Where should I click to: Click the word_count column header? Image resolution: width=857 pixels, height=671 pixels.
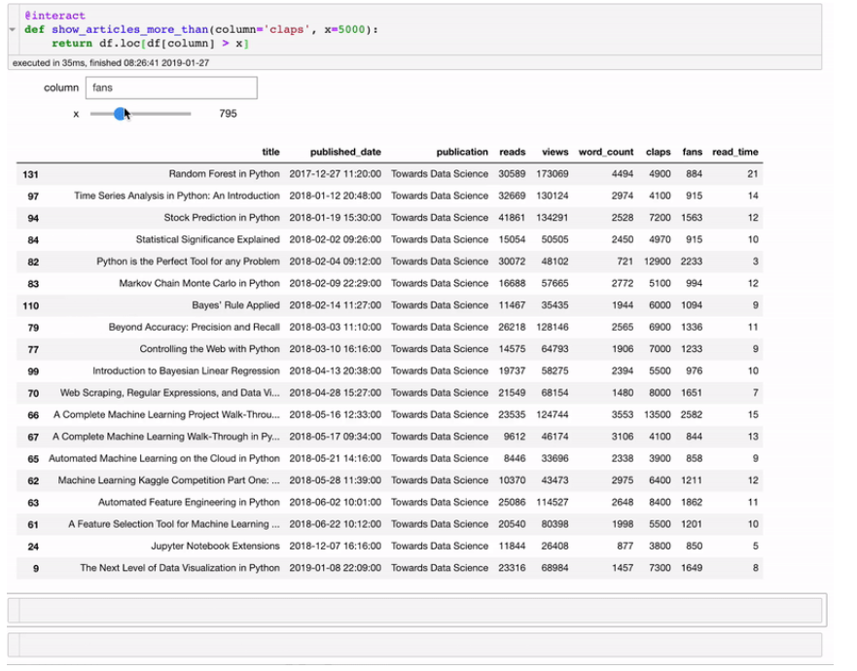tap(606, 152)
